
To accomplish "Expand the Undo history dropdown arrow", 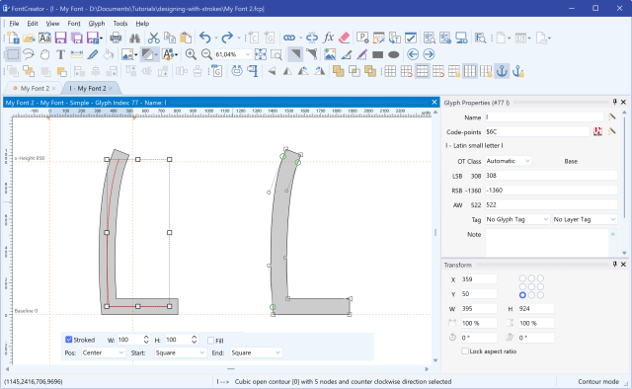I will (x=215, y=39).
